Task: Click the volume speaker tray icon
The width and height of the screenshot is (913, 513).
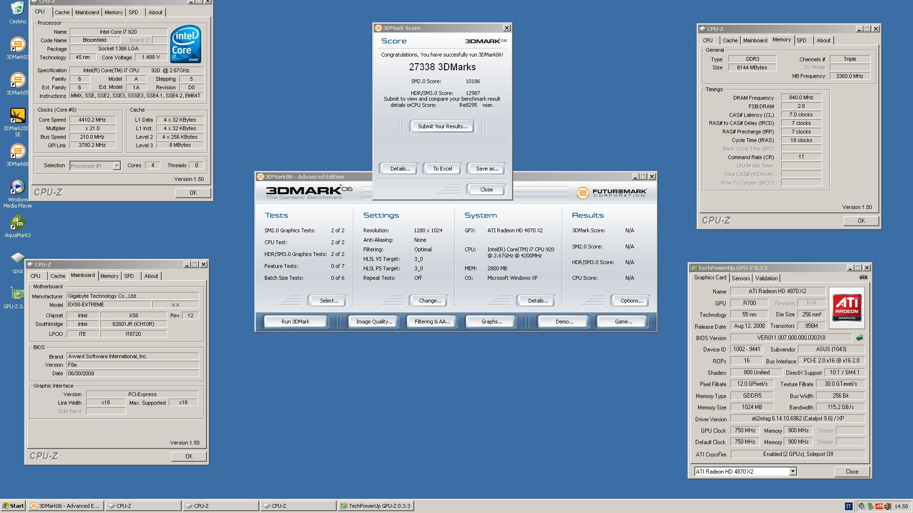Action: (x=888, y=506)
